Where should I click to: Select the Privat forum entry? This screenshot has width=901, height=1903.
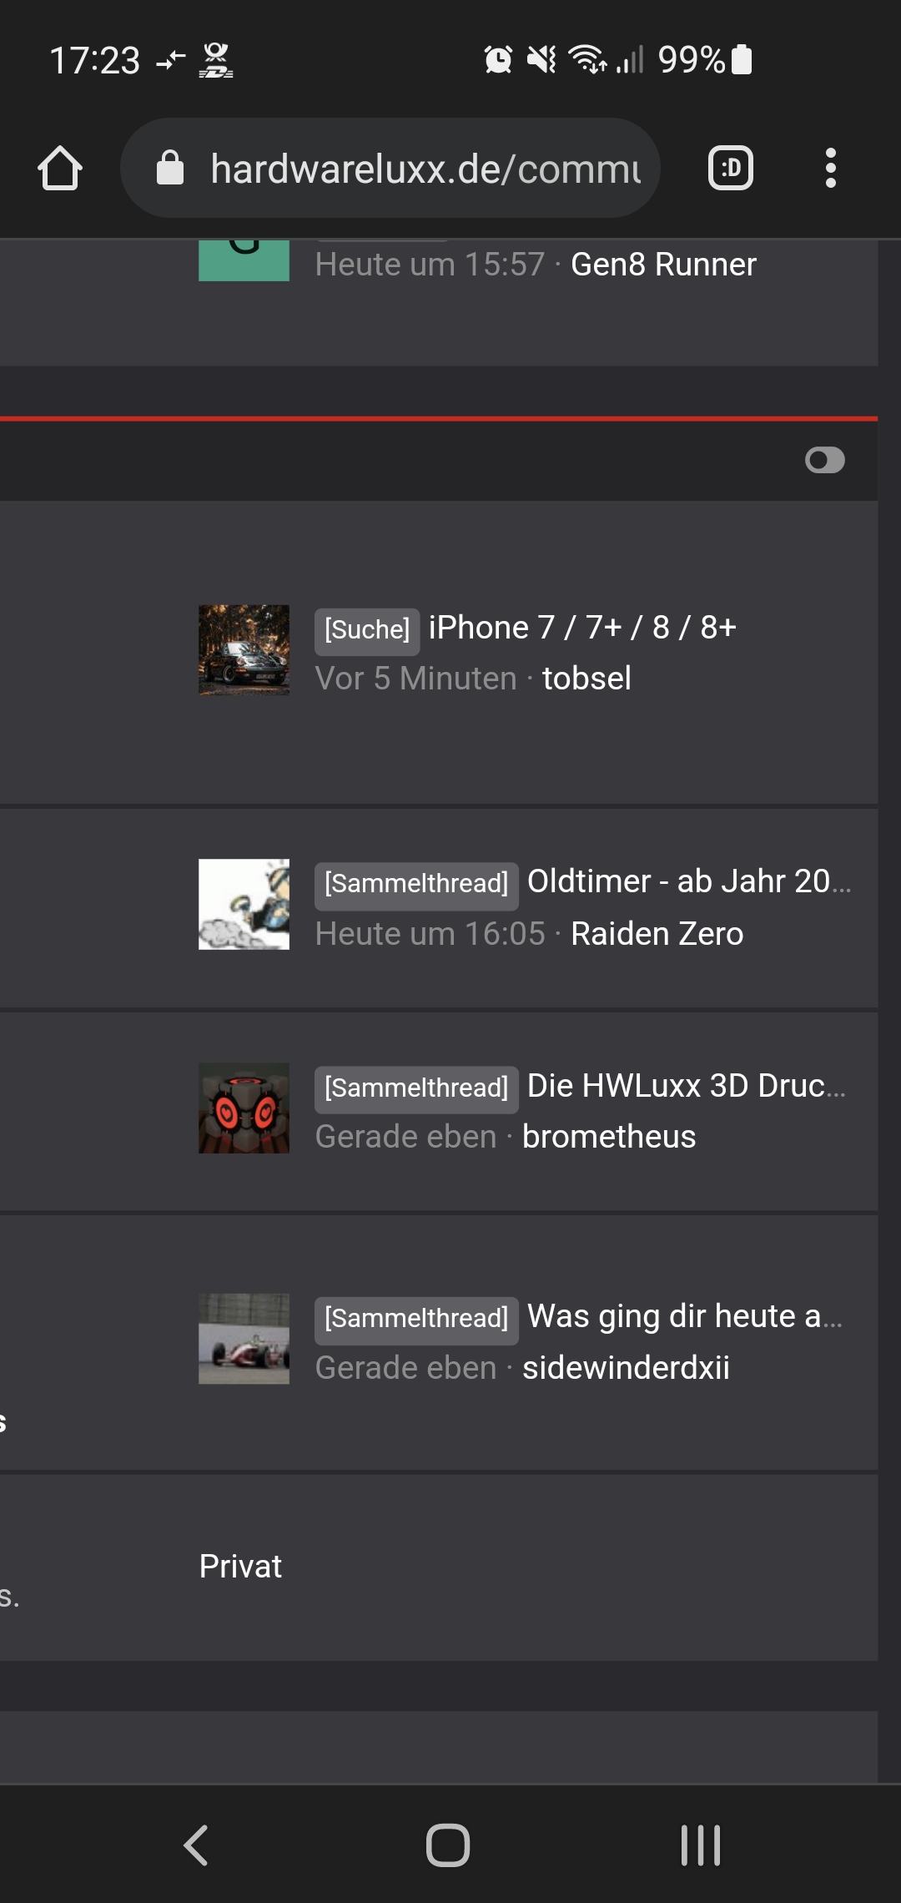pyautogui.click(x=240, y=1567)
